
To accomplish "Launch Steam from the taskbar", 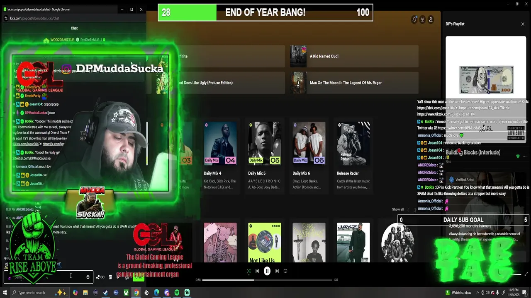I will (105, 293).
